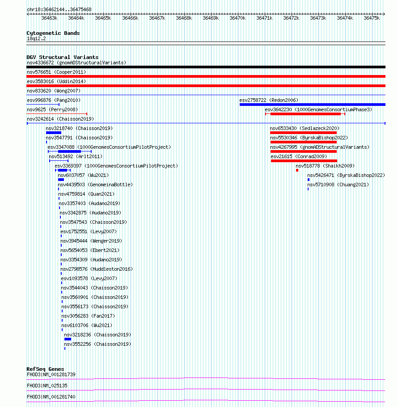Click nsv3357403 (Audano2019) label
Viewport: 398px width, 407px height.
89,203
